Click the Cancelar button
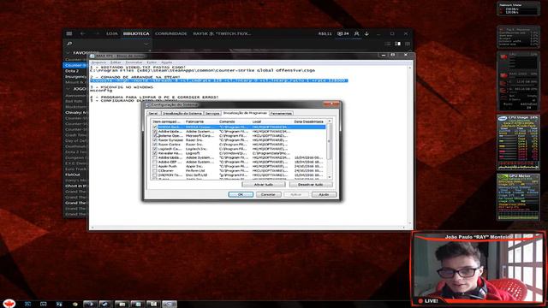This screenshot has height=308, width=548. [268, 194]
